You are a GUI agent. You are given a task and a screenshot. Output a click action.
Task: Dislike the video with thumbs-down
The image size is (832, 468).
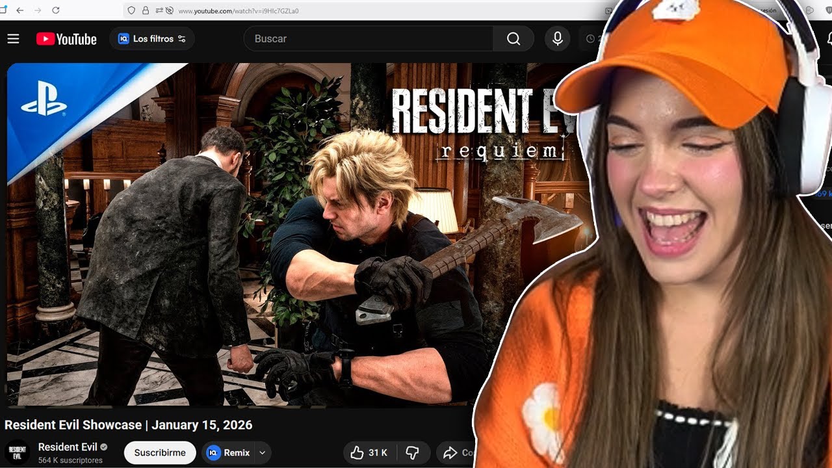click(x=413, y=453)
